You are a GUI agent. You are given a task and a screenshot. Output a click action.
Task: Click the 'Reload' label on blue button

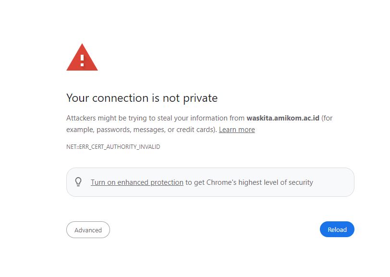click(x=337, y=229)
